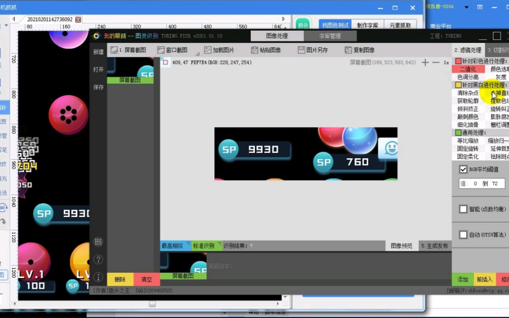
Task: Open the 2.滤镜处理 tab
Action: click(x=468, y=50)
